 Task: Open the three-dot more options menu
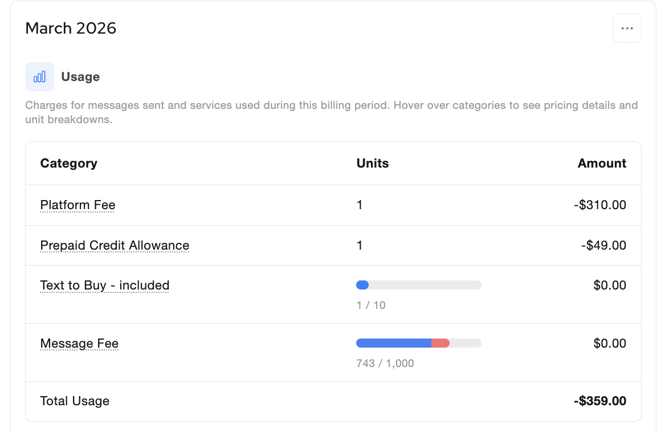click(x=627, y=28)
